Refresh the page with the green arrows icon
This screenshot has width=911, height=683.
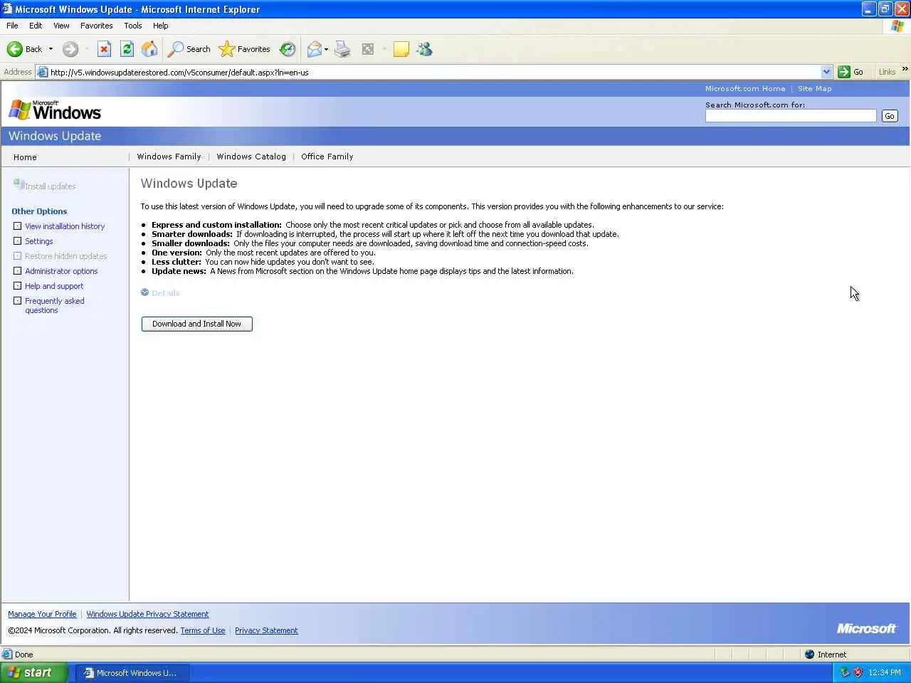pos(127,49)
